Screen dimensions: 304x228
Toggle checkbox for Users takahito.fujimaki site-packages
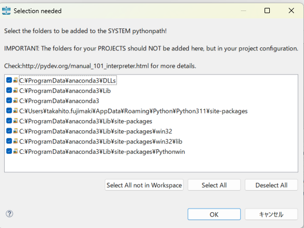click(x=9, y=110)
